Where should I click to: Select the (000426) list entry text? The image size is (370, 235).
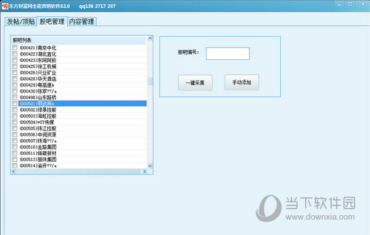point(38,73)
